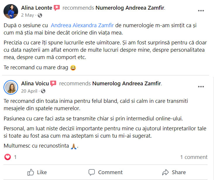Open Alina Voicu's profile picture
This screenshot has width=214, height=180.
(x=11, y=87)
